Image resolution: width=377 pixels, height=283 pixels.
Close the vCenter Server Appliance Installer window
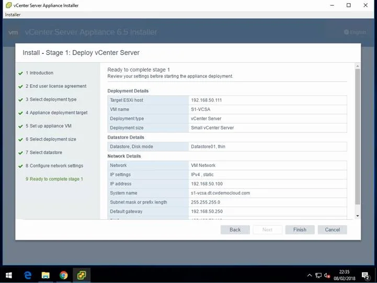point(365,5)
